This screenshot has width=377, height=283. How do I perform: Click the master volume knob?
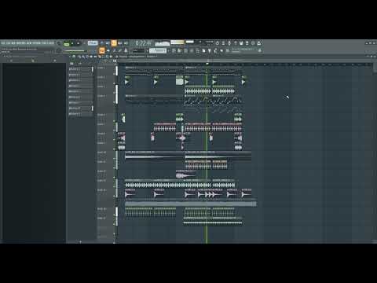[59, 43]
